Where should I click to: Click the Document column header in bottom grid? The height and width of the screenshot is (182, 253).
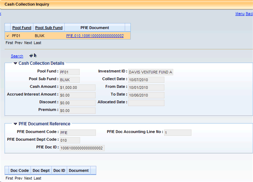79,170
